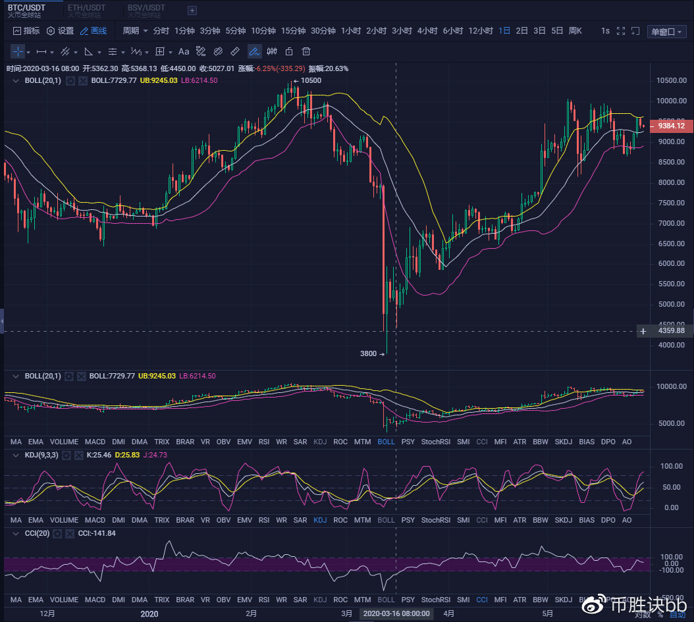Image resolution: width=694 pixels, height=622 pixels.
Task: Switch to the BSV/USDT tab
Action: 146,11
